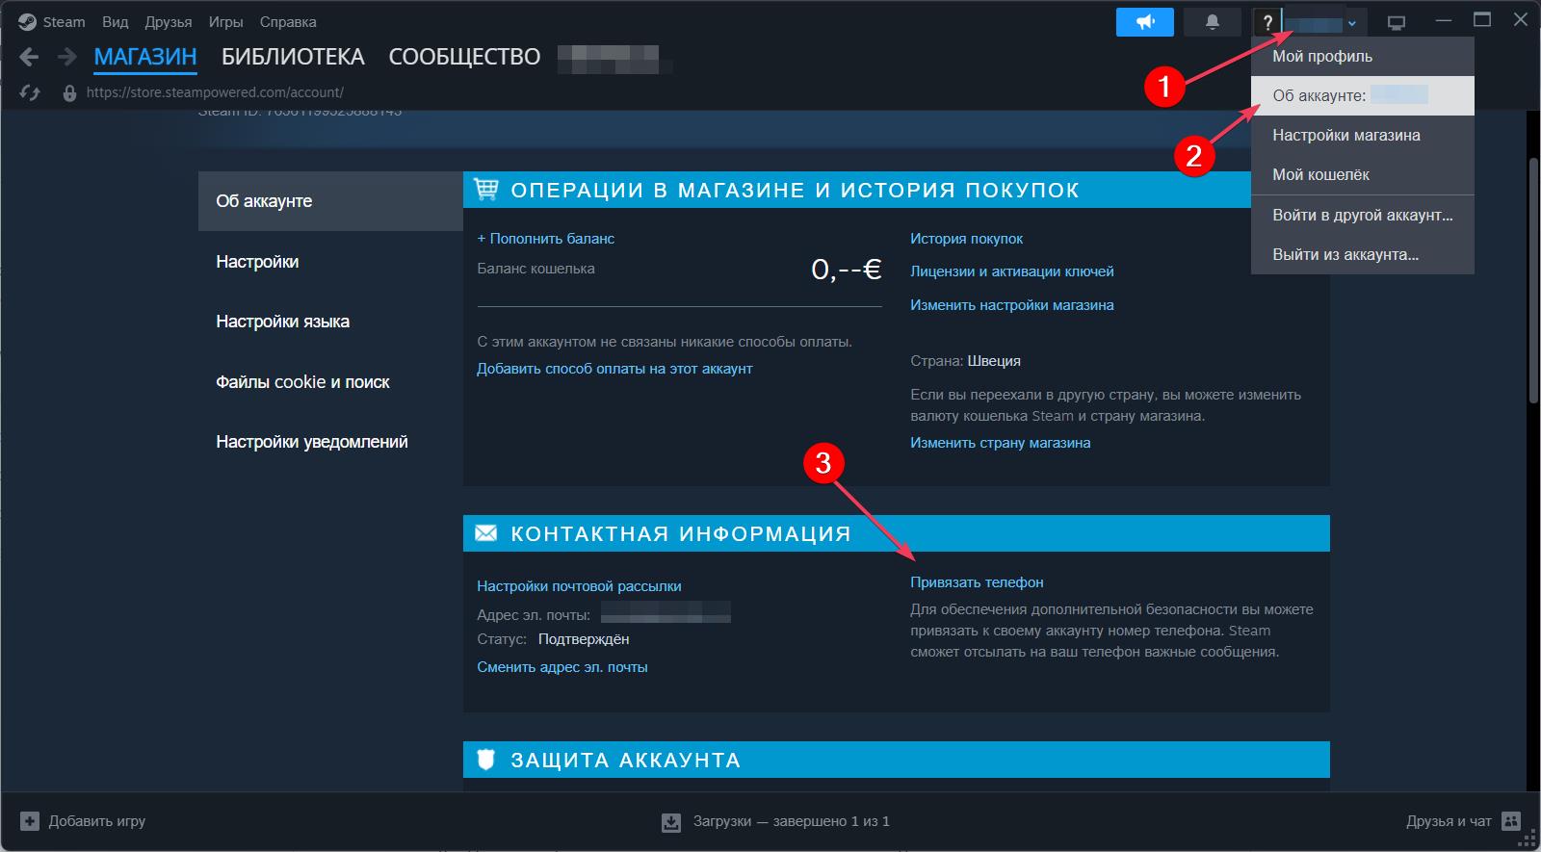The width and height of the screenshot is (1541, 852).
Task: Choose Настройки магазина from the dropdown
Action: [x=1363, y=135]
